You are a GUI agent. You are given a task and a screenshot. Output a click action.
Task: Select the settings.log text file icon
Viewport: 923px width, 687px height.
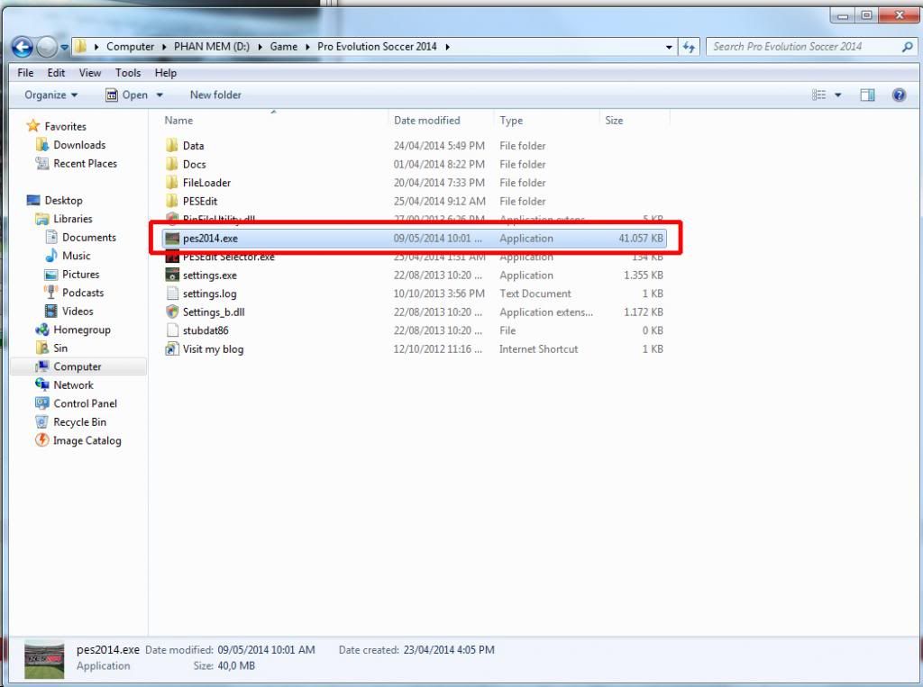pos(172,294)
